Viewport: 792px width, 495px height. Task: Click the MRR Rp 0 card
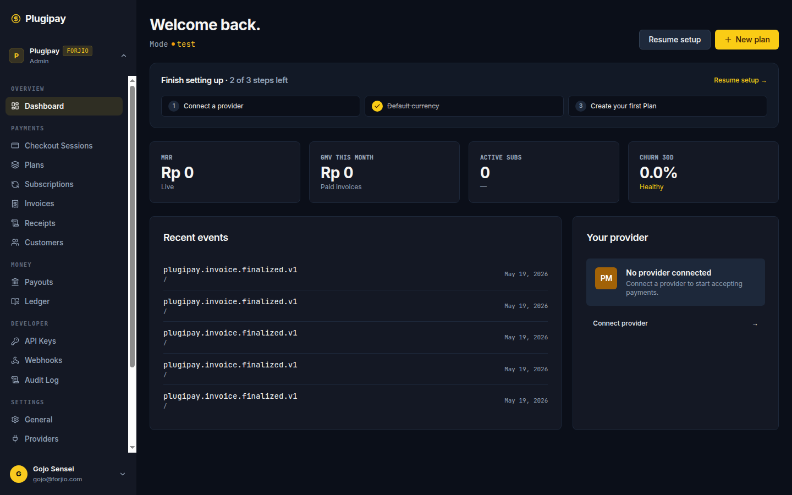[225, 172]
